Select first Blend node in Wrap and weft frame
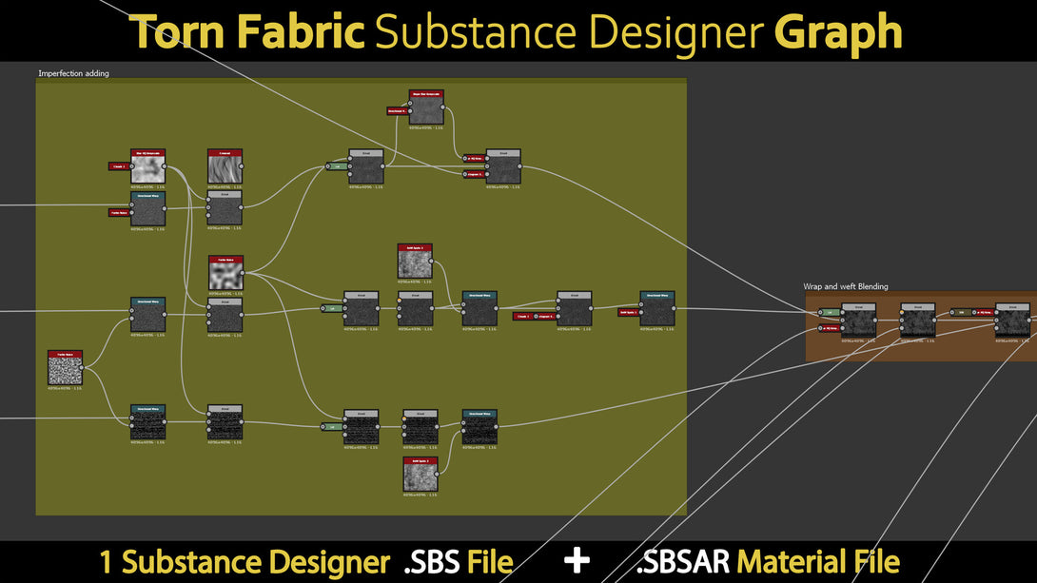Image resolution: width=1037 pixels, height=583 pixels. tap(858, 321)
